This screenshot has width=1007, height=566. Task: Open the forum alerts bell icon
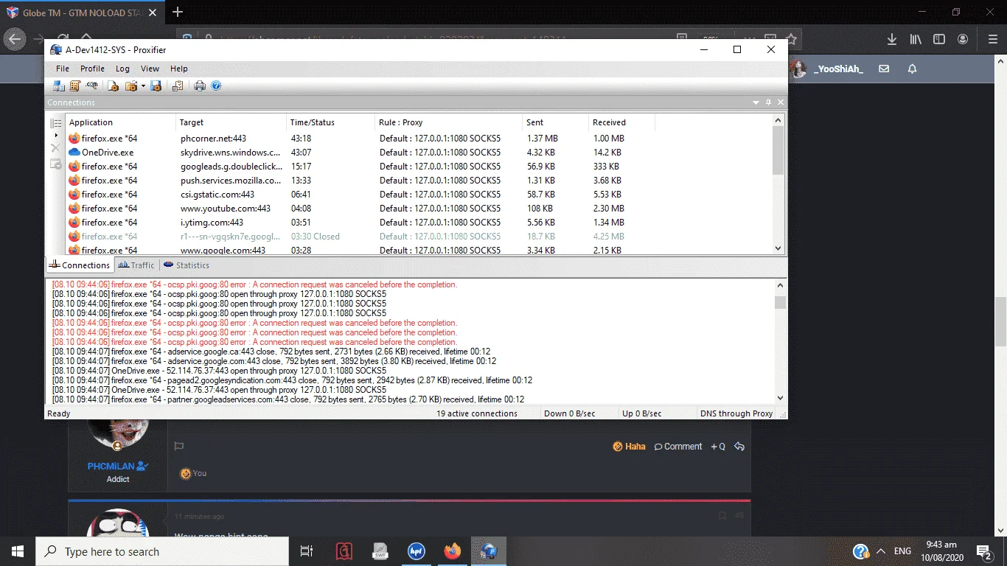[912, 69]
